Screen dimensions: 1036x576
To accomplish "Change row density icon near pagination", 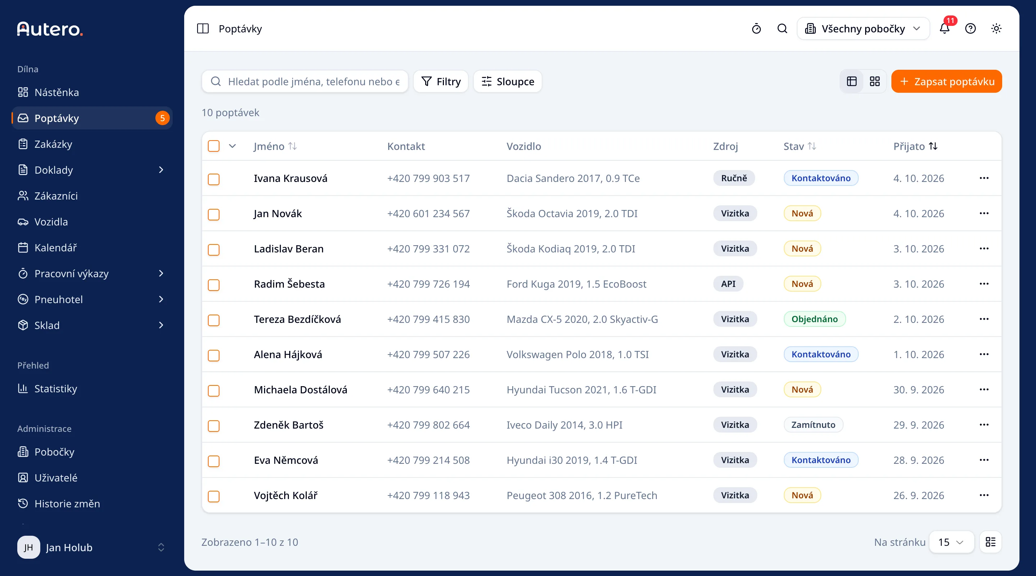I will (991, 542).
